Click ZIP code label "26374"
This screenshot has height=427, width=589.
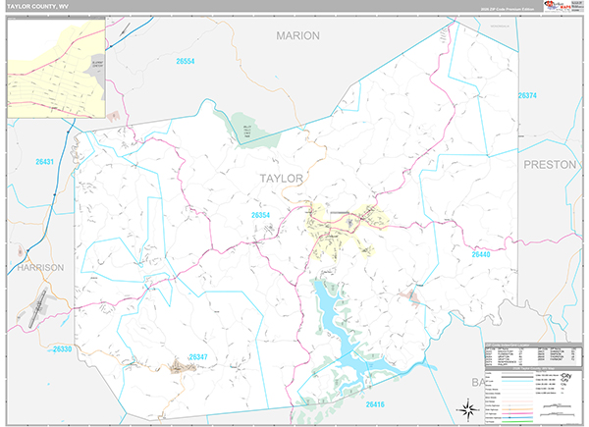pyautogui.click(x=527, y=95)
